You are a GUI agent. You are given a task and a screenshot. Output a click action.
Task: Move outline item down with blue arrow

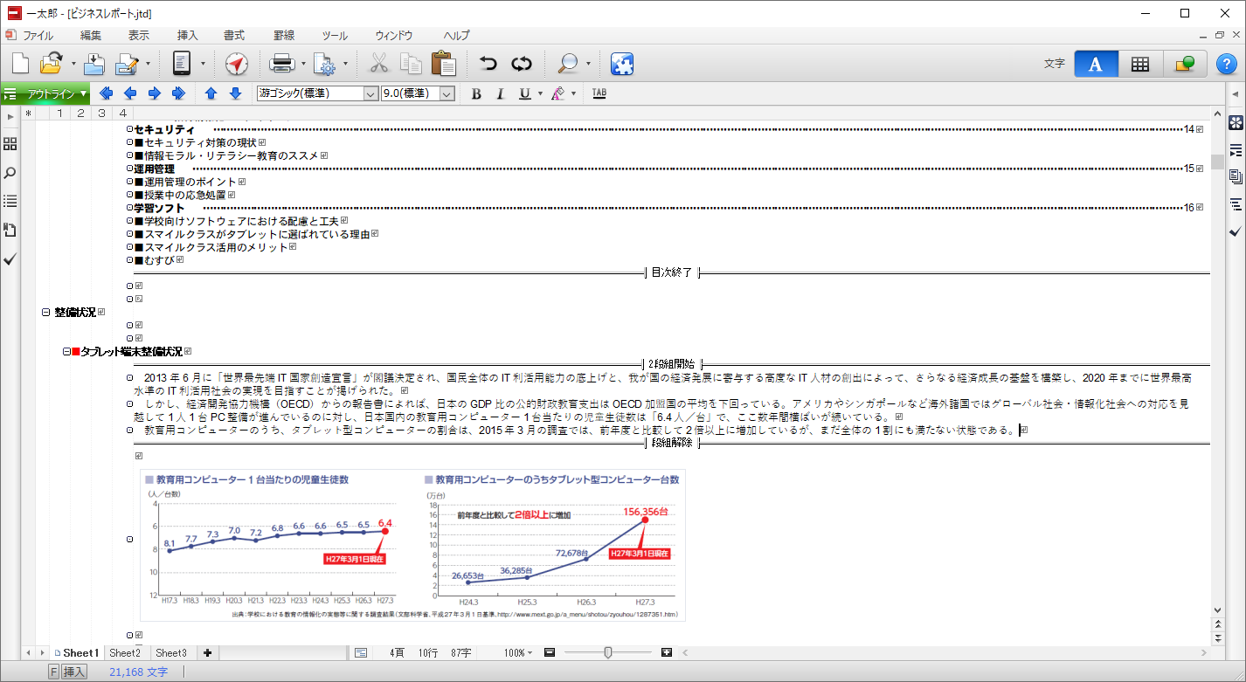click(235, 93)
